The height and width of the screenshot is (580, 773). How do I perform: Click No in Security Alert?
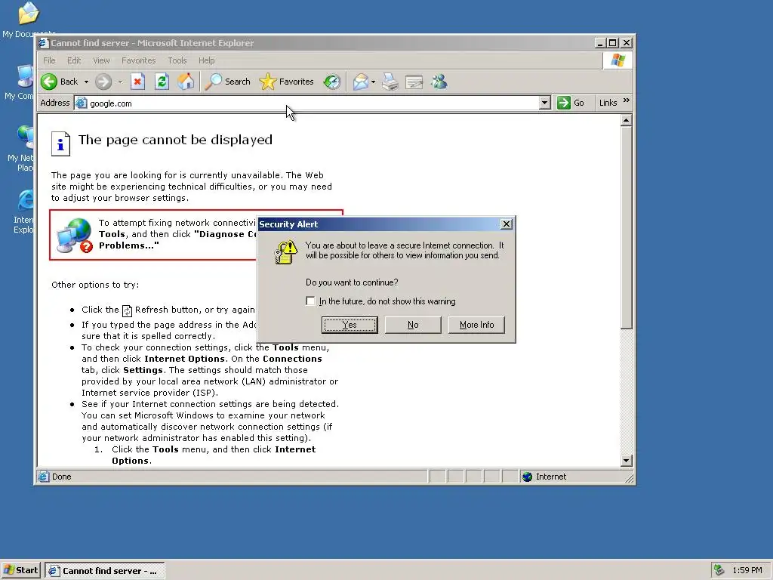[x=413, y=325]
